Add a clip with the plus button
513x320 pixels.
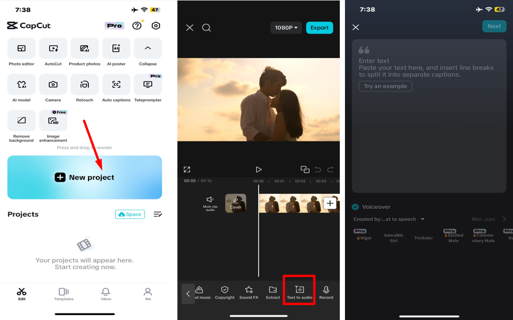pyautogui.click(x=330, y=203)
